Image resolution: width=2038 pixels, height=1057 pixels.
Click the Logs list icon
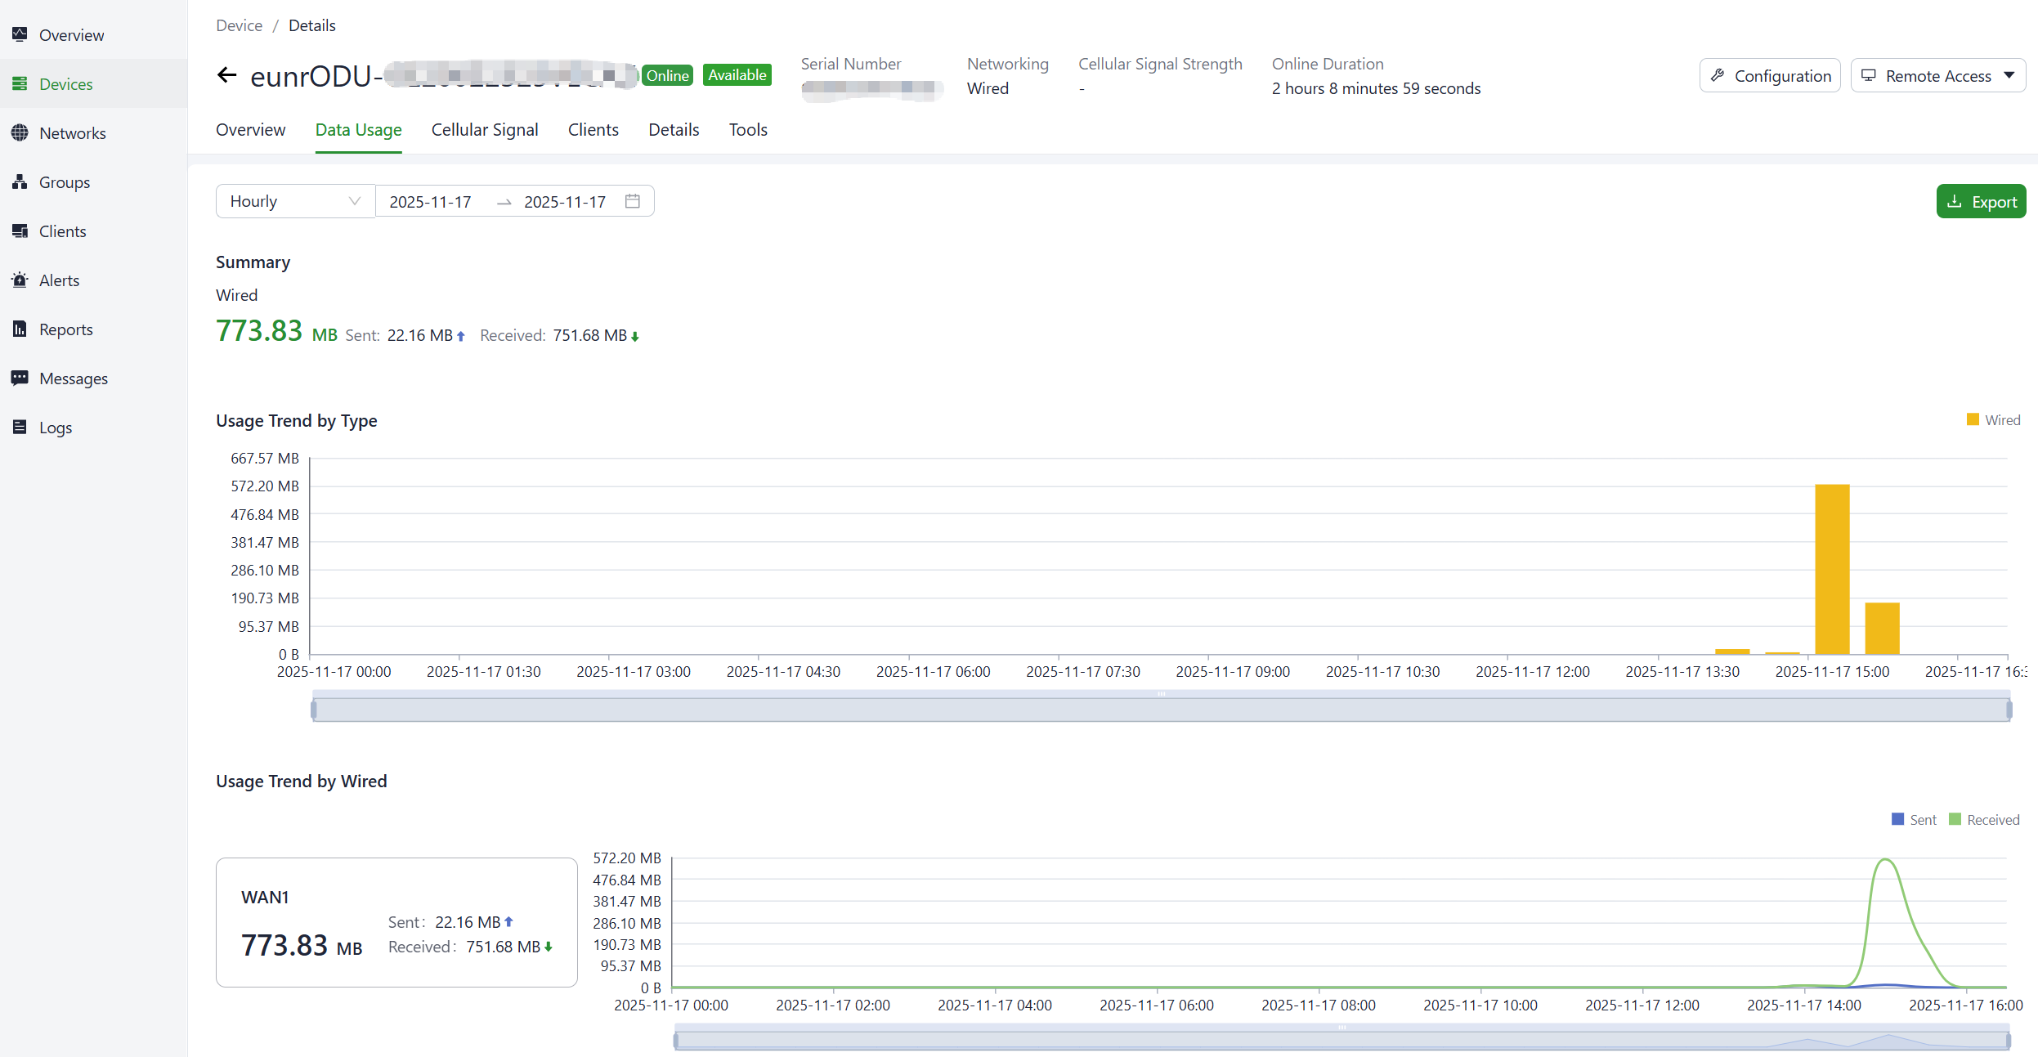20,427
